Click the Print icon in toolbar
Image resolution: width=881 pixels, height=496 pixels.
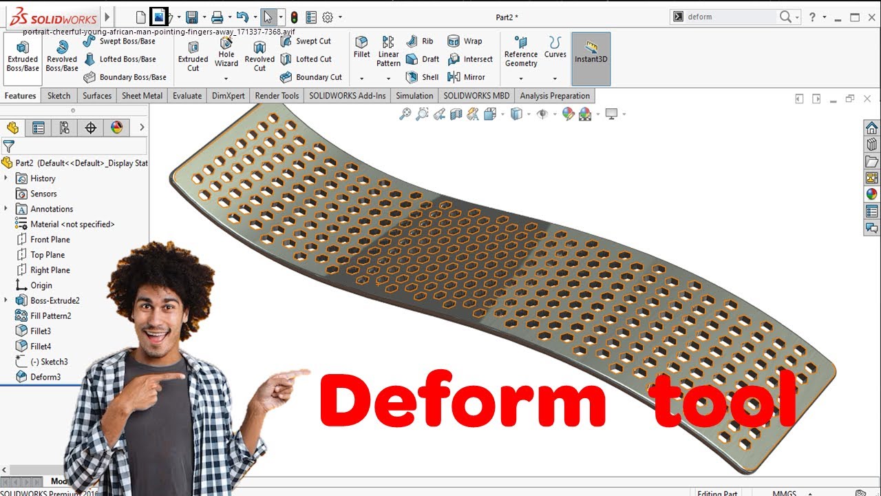pyautogui.click(x=217, y=17)
